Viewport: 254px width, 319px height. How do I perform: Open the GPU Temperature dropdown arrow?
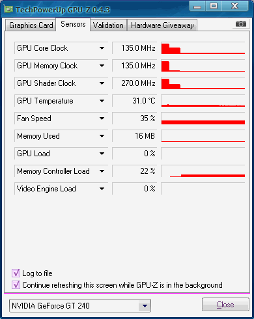click(x=102, y=101)
